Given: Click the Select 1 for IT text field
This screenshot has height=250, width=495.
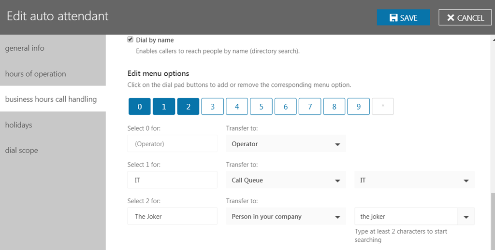Looking at the screenshot, I should pyautogui.click(x=172, y=180).
